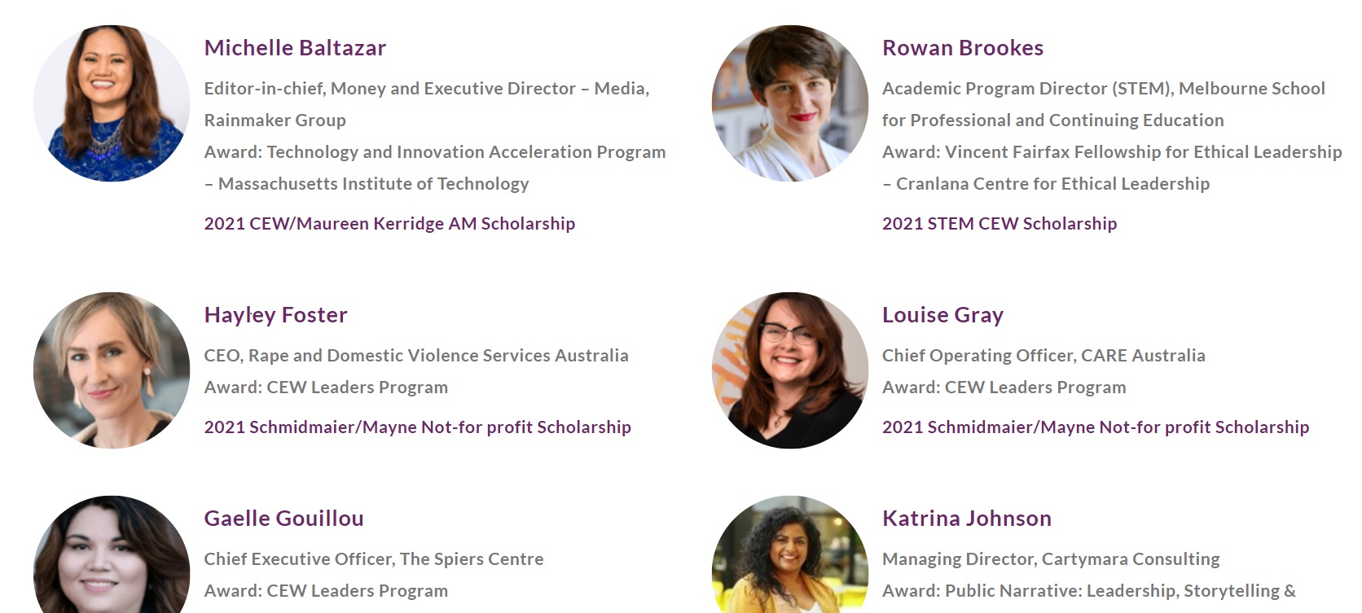Open Hayley Foster's Schmidmaier/Mayne Not-for profit Scholarship
Image resolution: width=1362 pixels, height=613 pixels.
pyautogui.click(x=417, y=427)
